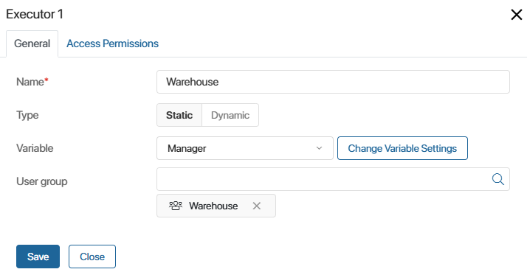Select the Static type option

(x=179, y=115)
